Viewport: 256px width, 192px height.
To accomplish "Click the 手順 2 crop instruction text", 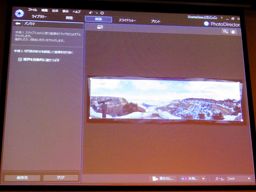I will coord(43,52).
